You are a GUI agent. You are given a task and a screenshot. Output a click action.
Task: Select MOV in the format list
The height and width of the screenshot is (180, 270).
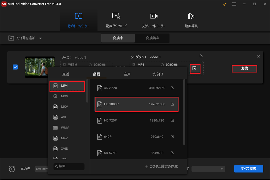pos(67,96)
